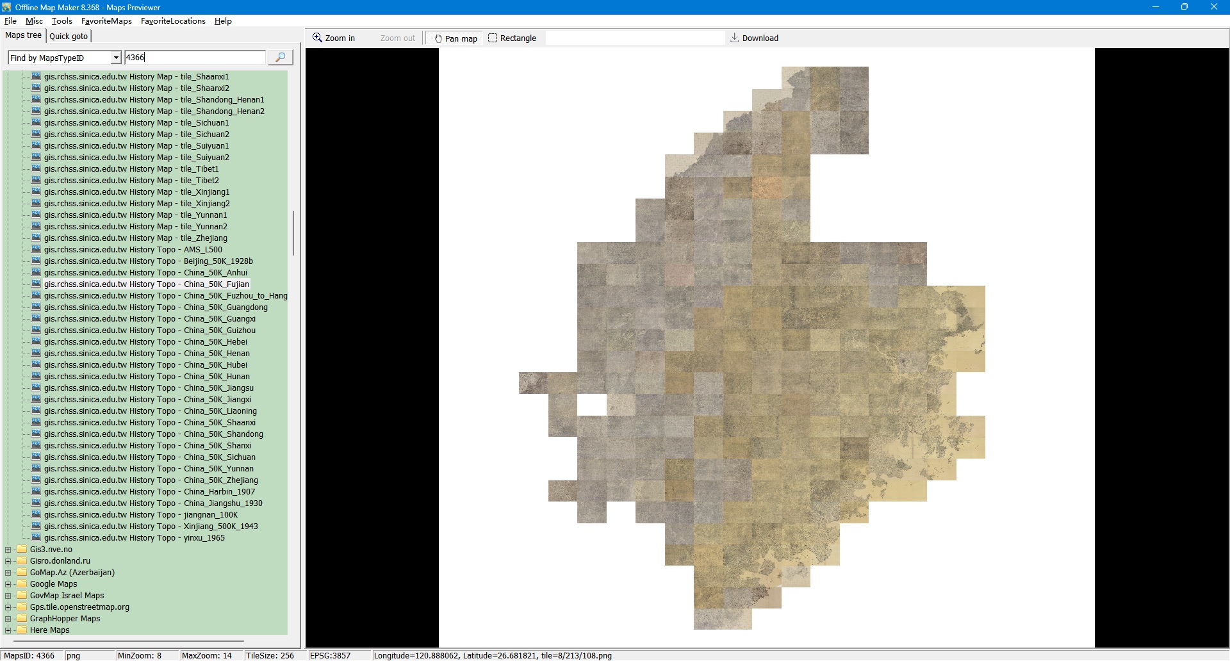Viewport: 1230px width, 661px height.
Task: Click the Here Maps folder icon
Action: [22, 630]
